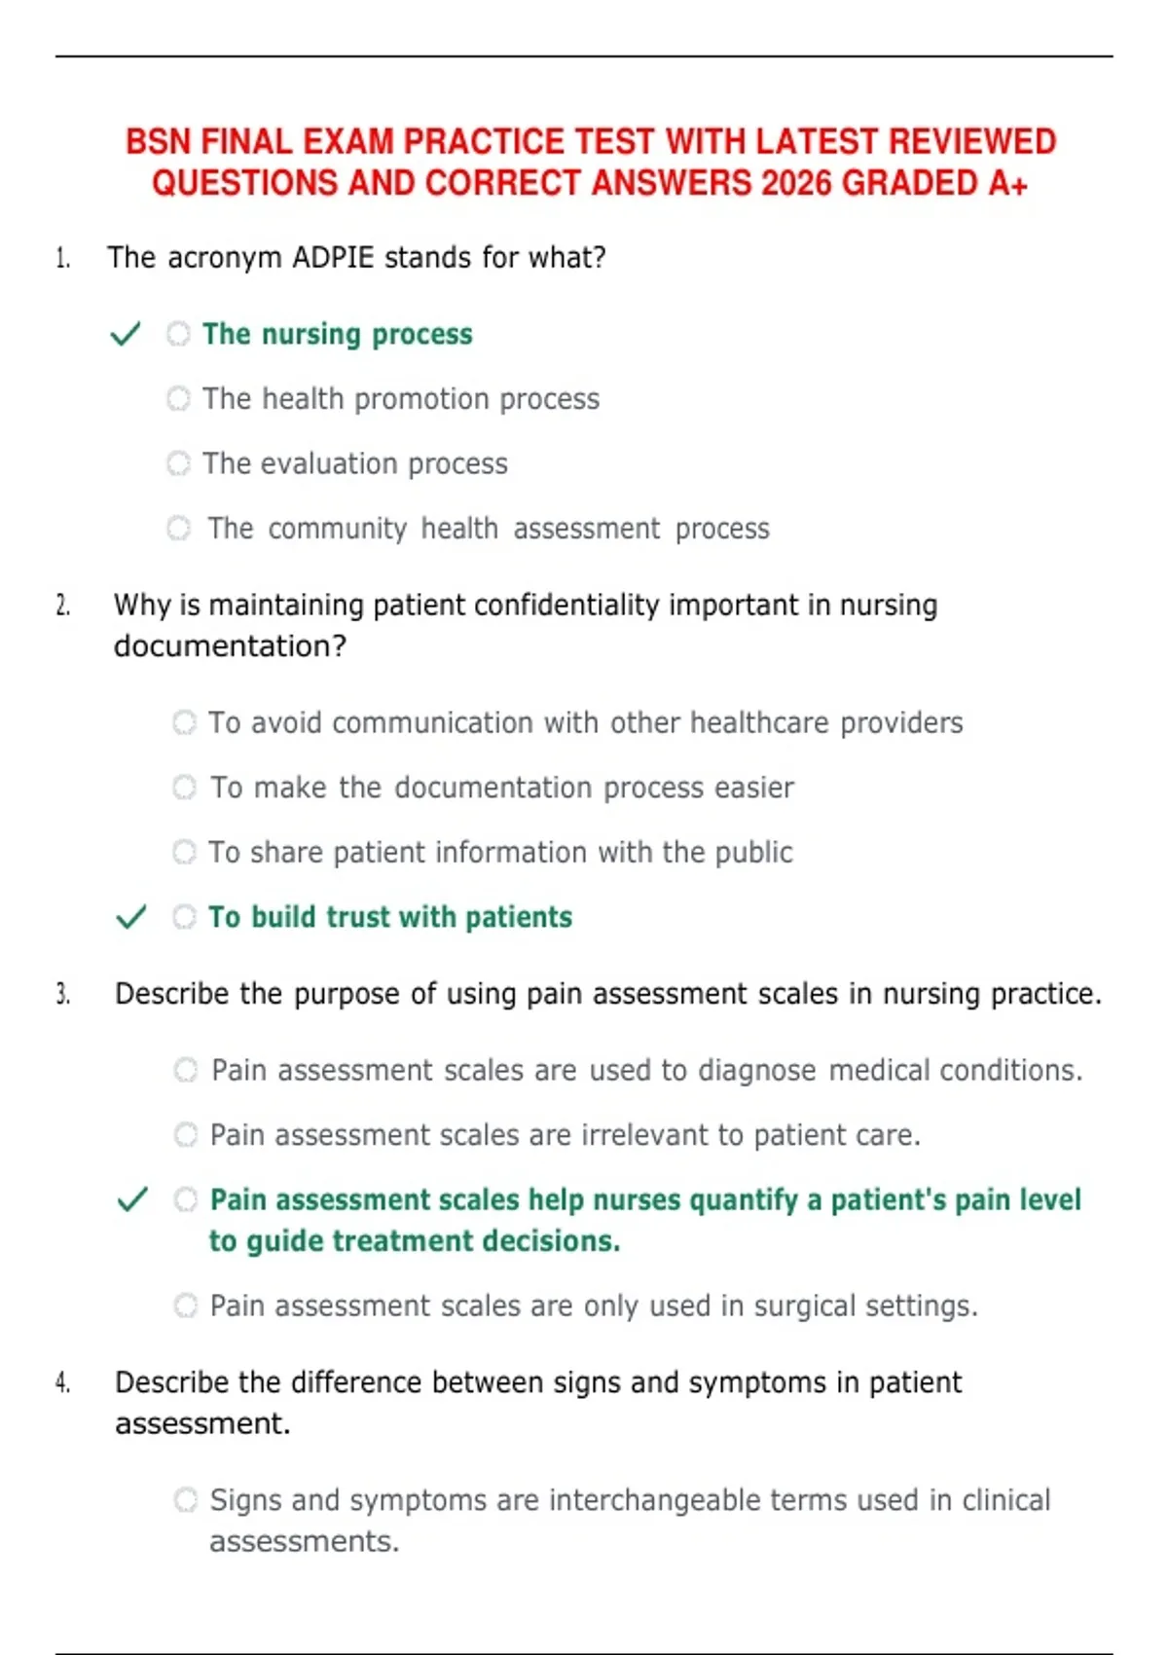
Task: Select 'To avoid communication with other healthcare providers'
Action: click(184, 722)
